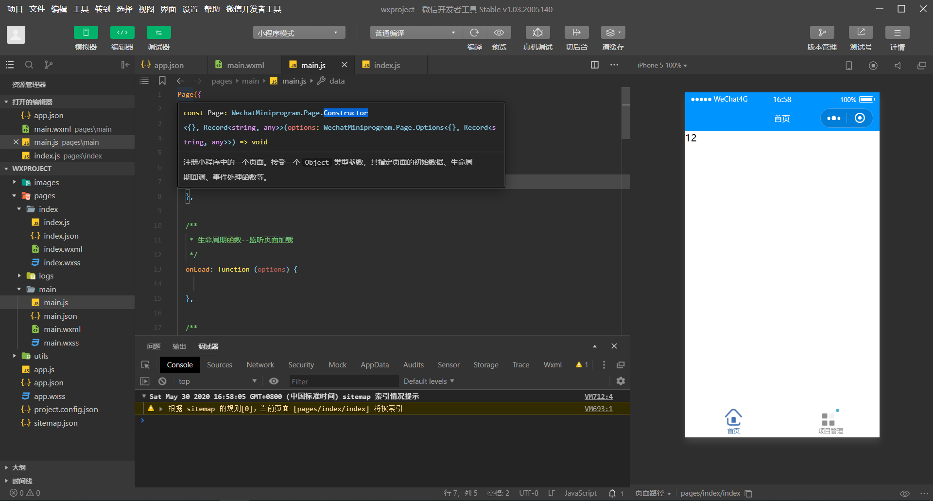Click the console Filter input field

click(x=344, y=381)
